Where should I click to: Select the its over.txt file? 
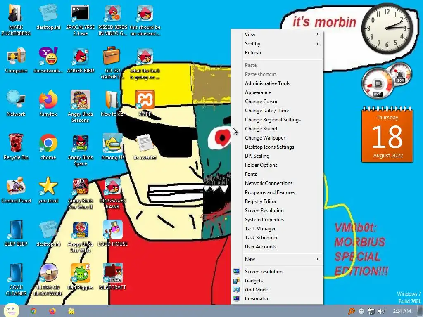(145, 147)
